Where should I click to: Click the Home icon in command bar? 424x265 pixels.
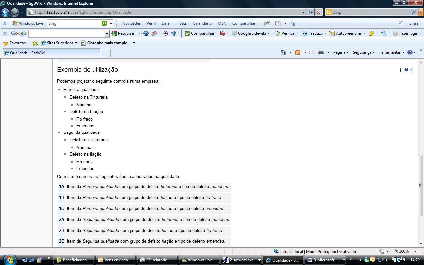pyautogui.click(x=283, y=52)
